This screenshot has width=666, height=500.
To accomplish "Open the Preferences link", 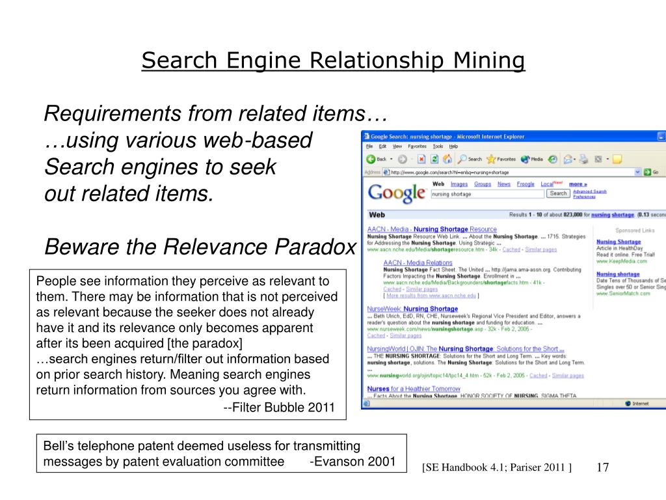I will (584, 197).
